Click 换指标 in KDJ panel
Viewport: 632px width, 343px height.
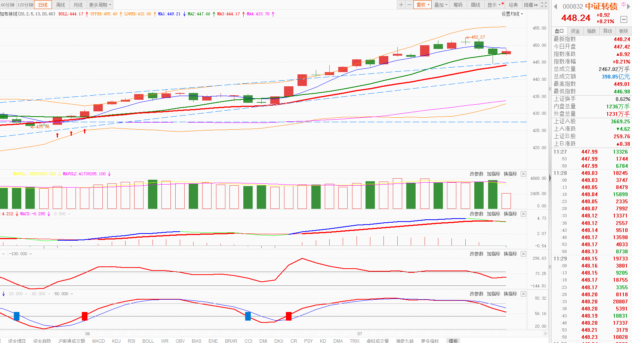[510, 294]
